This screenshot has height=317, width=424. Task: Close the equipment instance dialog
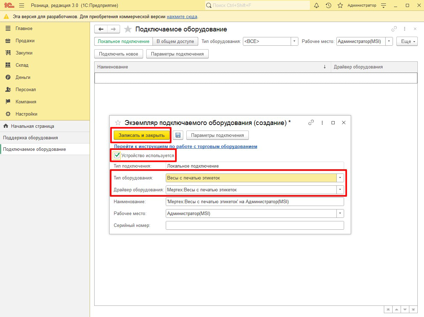pos(344,123)
